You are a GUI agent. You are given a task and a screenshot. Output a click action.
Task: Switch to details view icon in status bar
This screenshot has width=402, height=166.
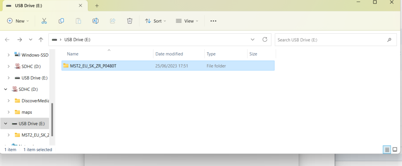click(387, 150)
